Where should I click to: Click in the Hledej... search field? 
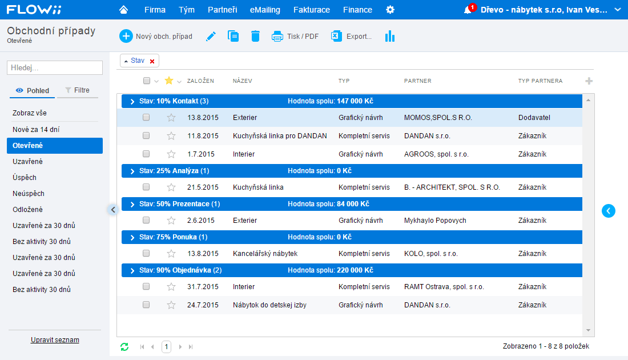pyautogui.click(x=55, y=68)
